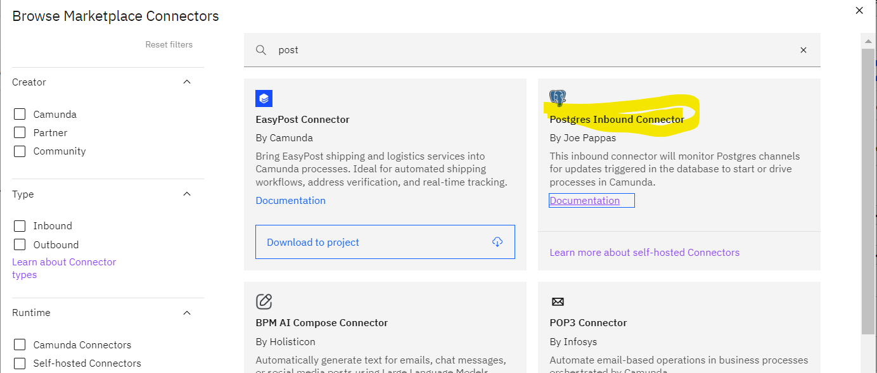Close the Browse Marketplace Connectors dialog
The image size is (877, 373).
point(859,10)
